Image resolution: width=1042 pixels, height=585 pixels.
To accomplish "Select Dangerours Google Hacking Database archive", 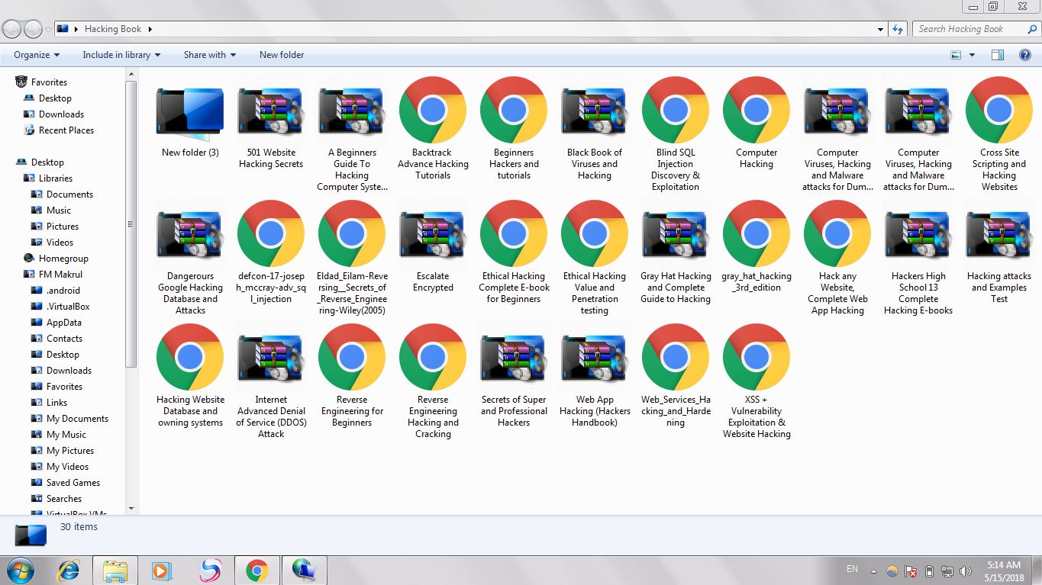I will 190,258.
